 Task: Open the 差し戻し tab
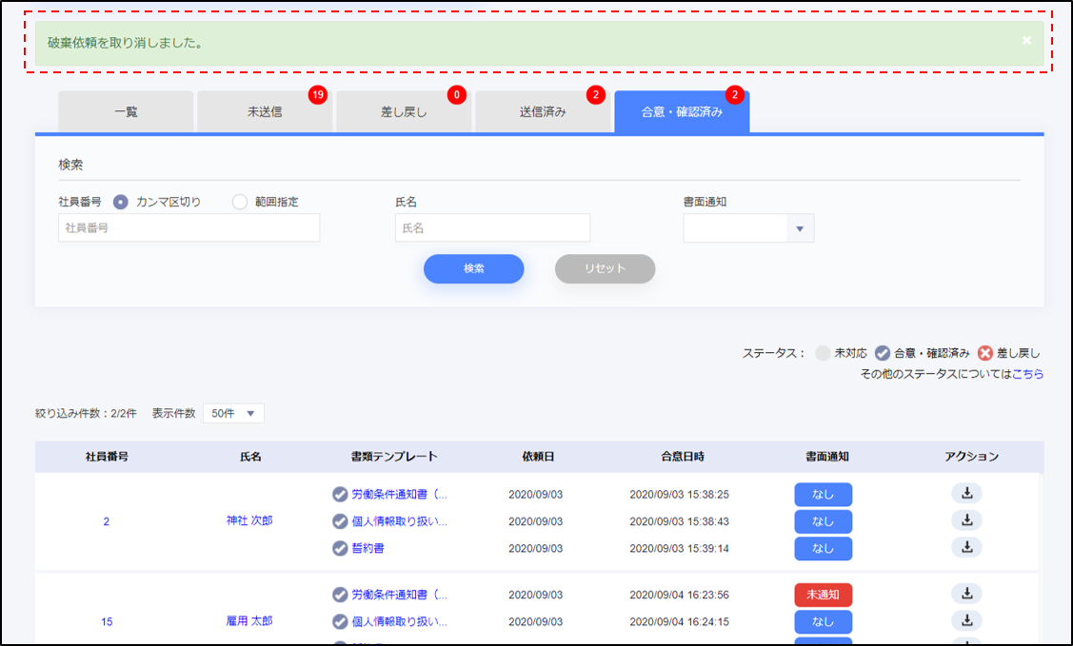404,112
